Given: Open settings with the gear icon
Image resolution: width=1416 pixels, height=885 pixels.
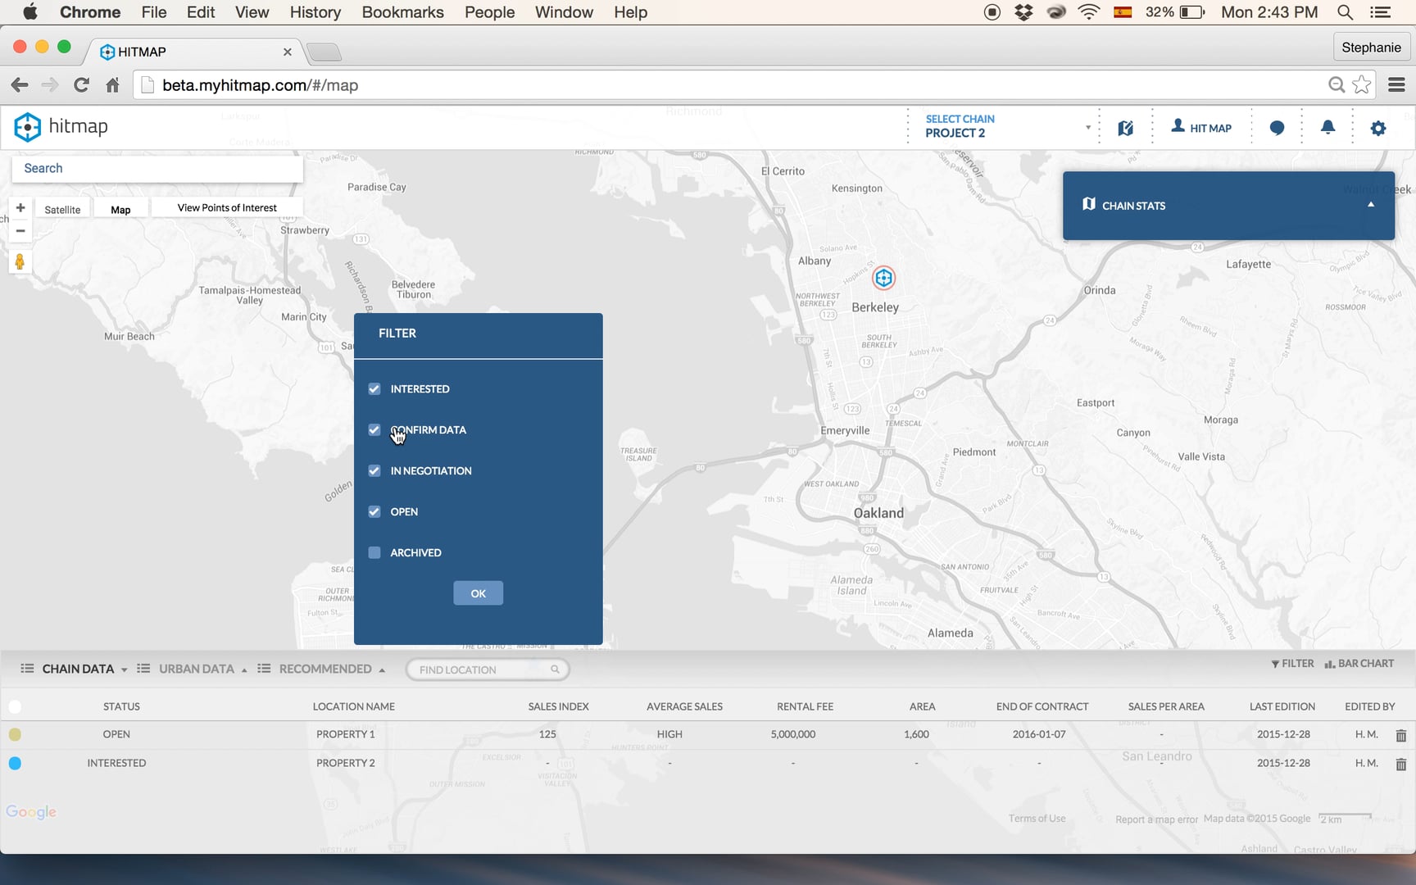Looking at the screenshot, I should coord(1378,128).
